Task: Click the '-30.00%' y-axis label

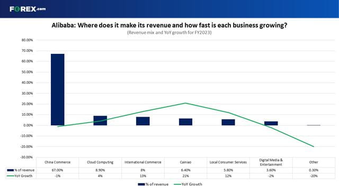Action: (x=26, y=157)
